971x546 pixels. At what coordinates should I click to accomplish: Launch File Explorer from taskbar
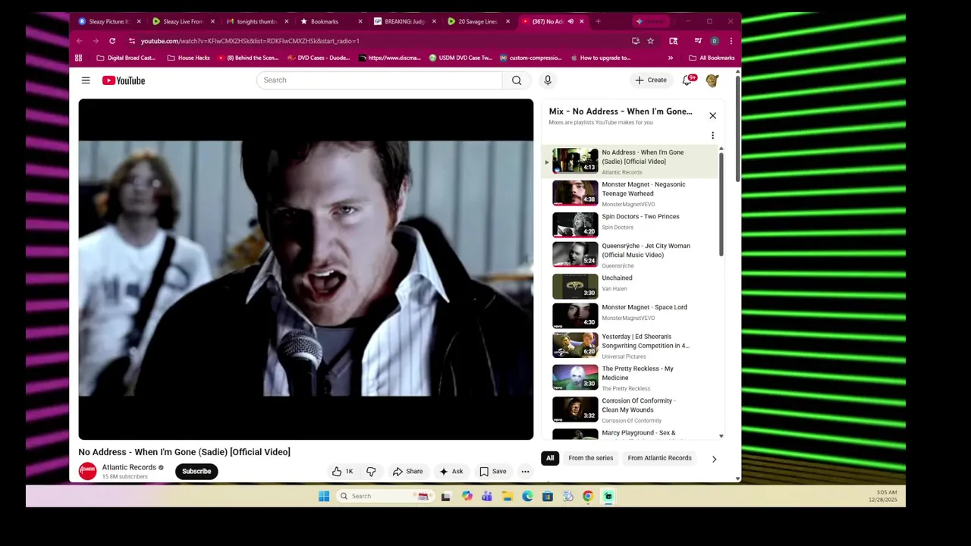click(x=507, y=496)
